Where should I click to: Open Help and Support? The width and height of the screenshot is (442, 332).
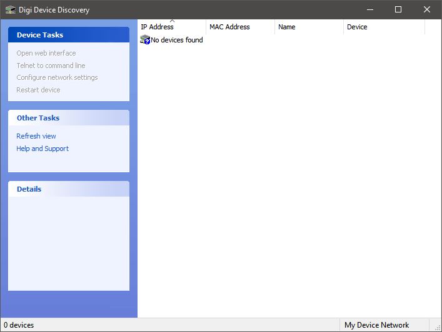tap(43, 149)
